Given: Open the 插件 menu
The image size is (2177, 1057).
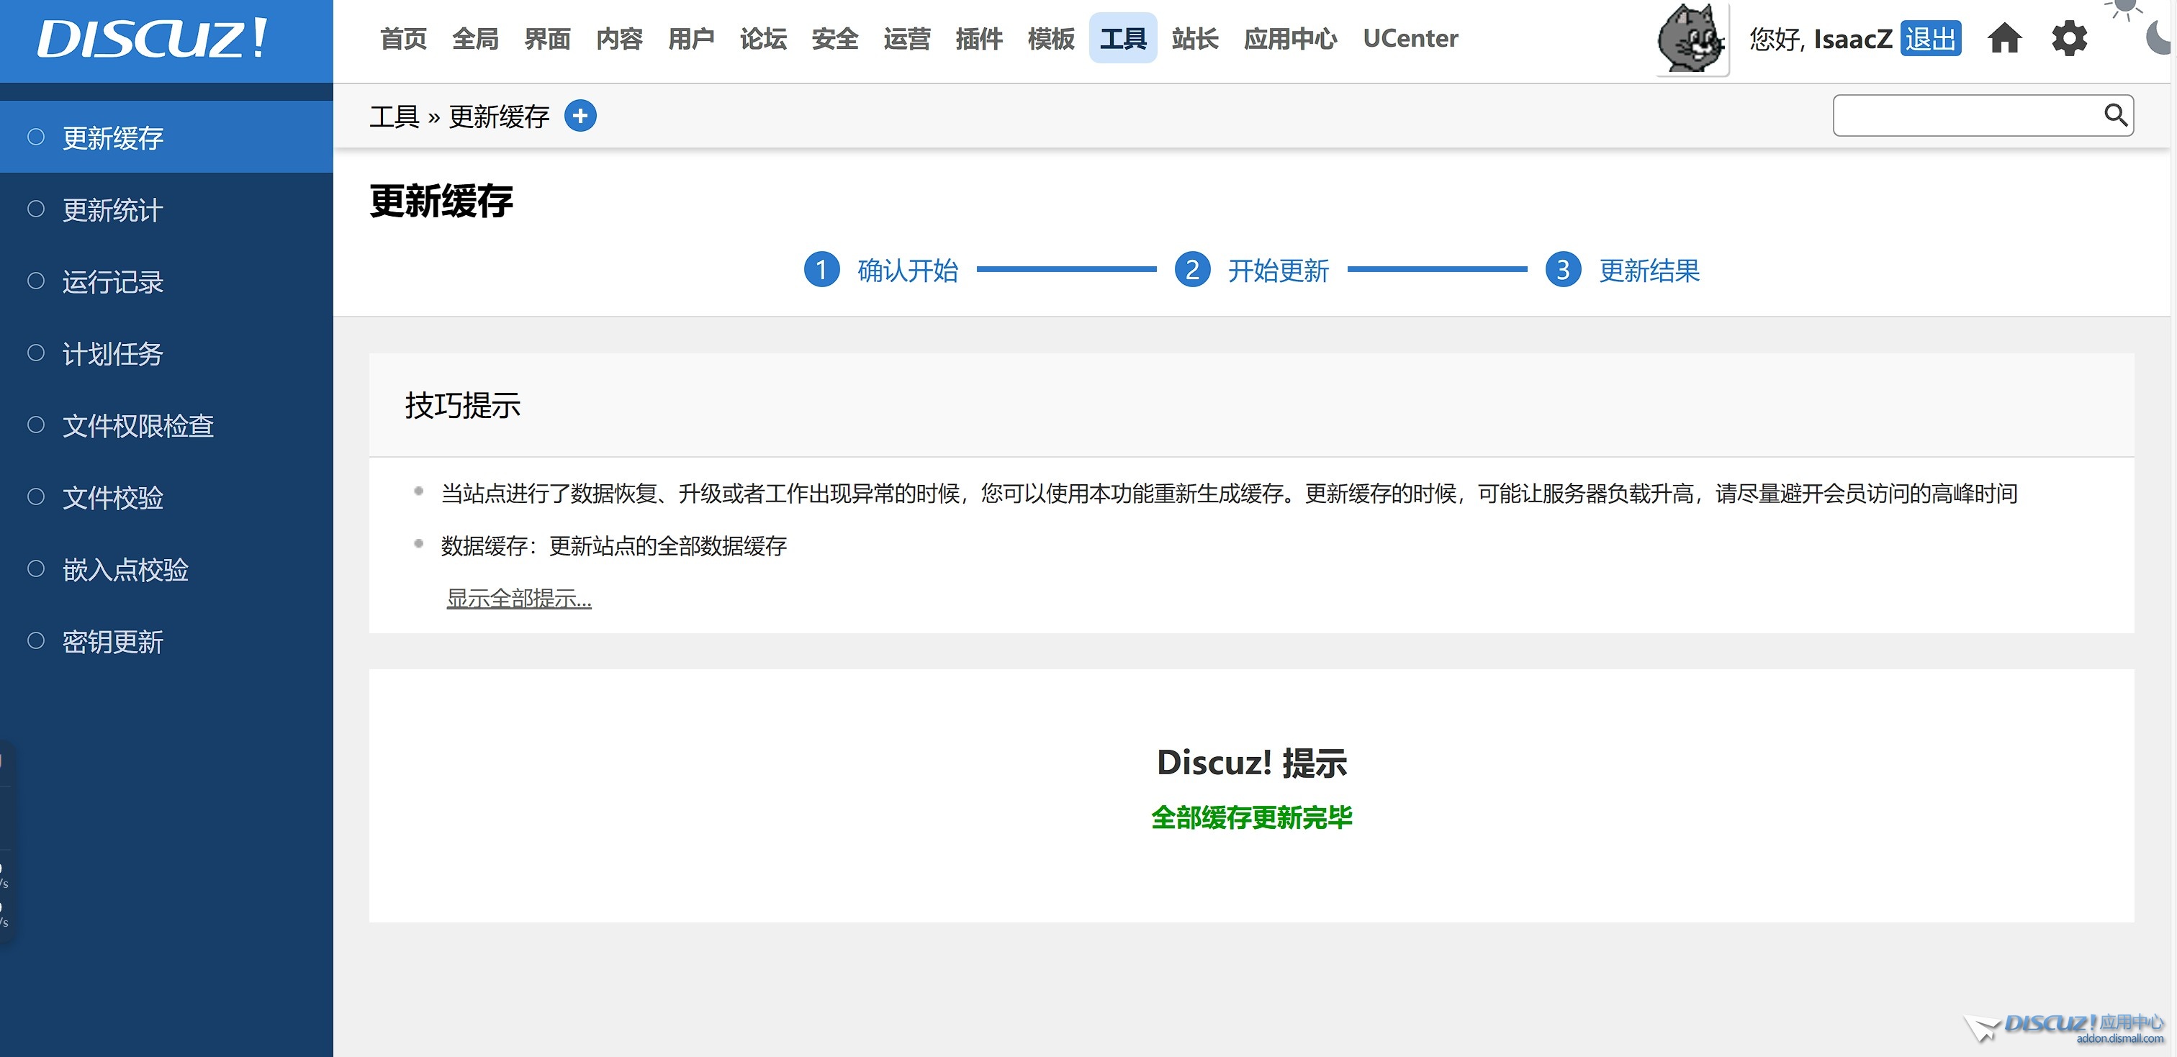Looking at the screenshot, I should [x=978, y=39].
